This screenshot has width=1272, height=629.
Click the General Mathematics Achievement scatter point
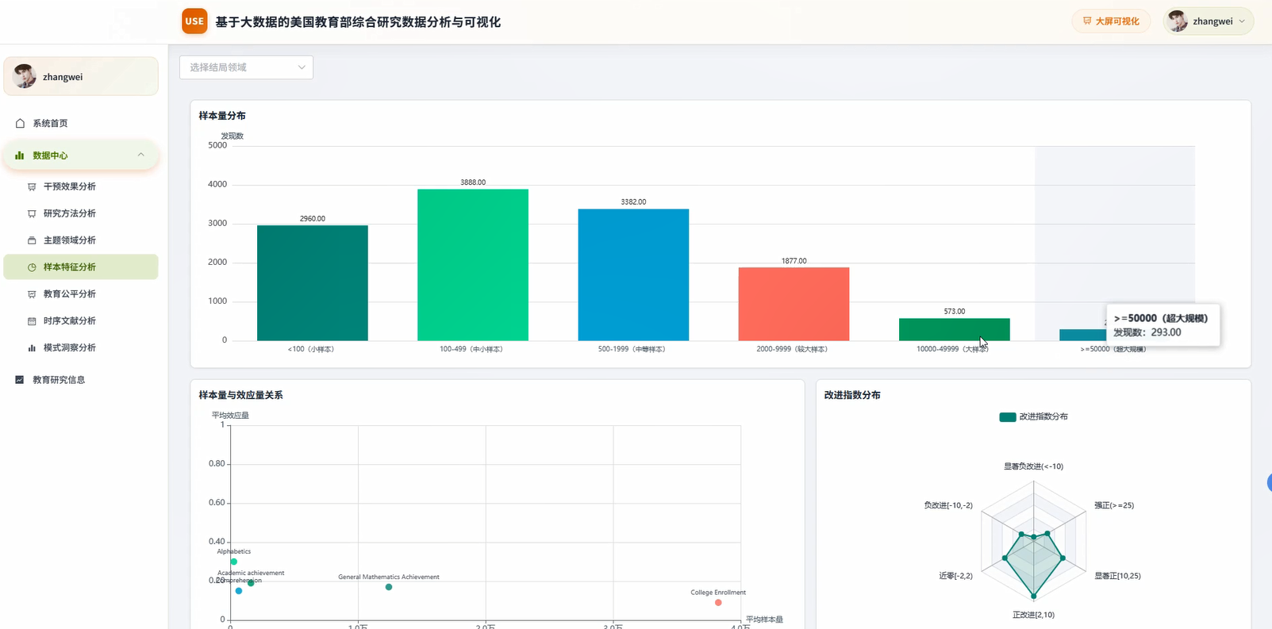[x=389, y=587]
